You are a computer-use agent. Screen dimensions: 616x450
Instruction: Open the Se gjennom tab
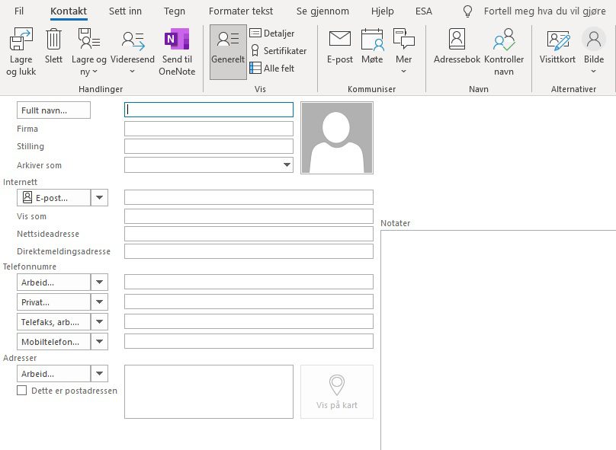pyautogui.click(x=322, y=11)
